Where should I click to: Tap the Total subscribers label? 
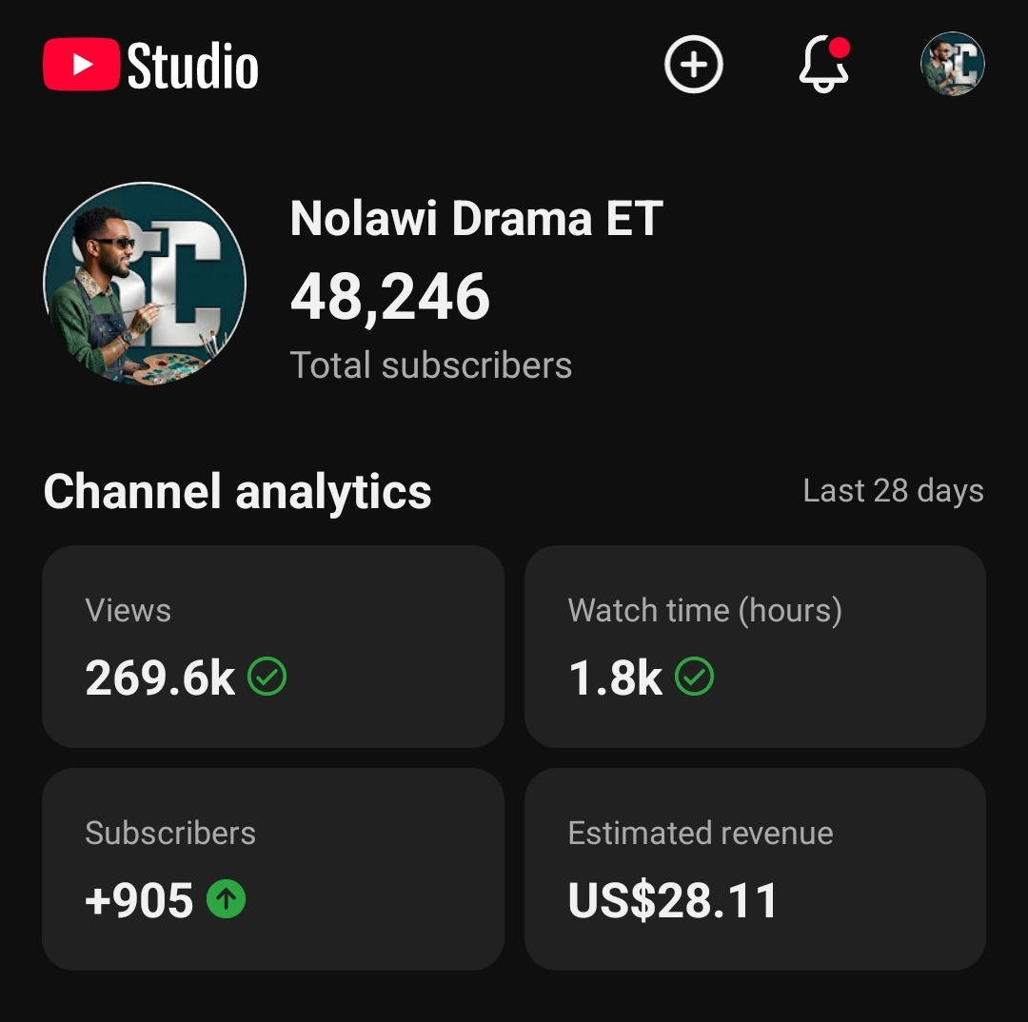431,365
